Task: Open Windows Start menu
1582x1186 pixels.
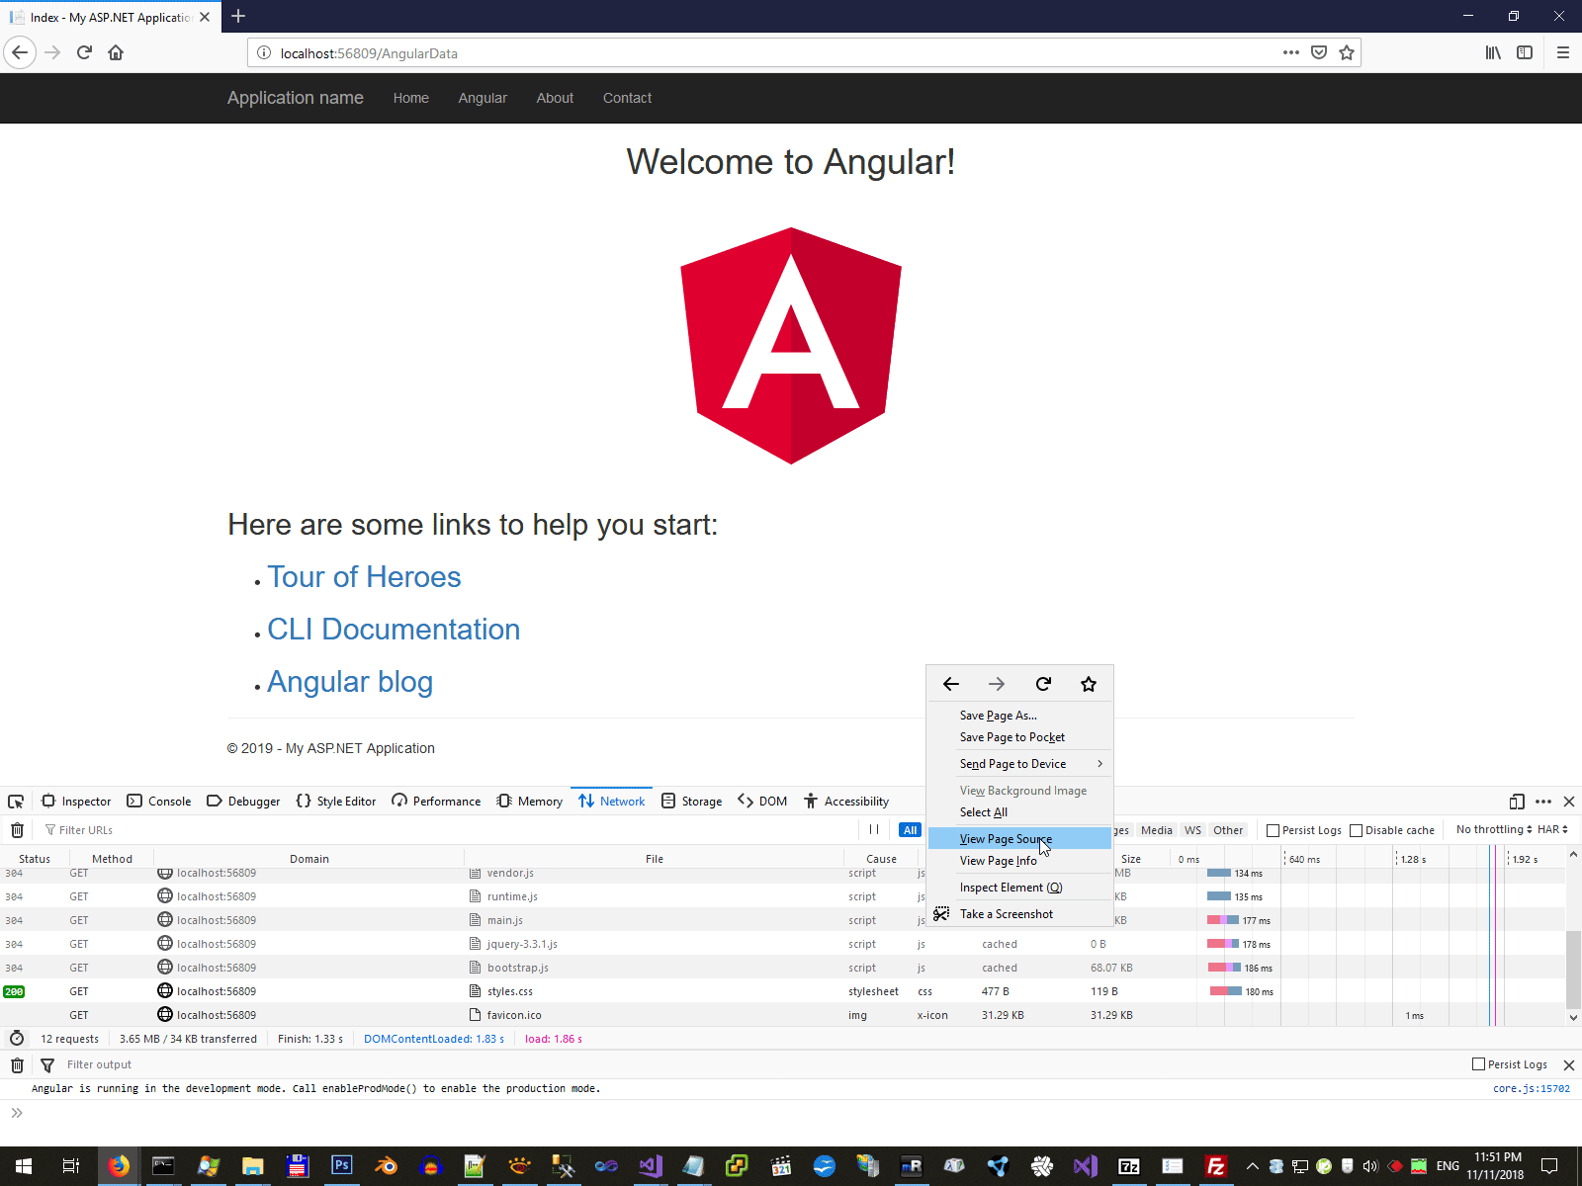Action: click(24, 1166)
